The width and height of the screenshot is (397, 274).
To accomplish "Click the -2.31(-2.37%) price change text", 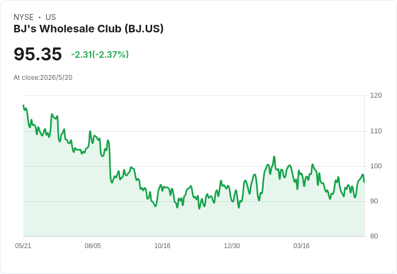I will [x=100, y=54].
